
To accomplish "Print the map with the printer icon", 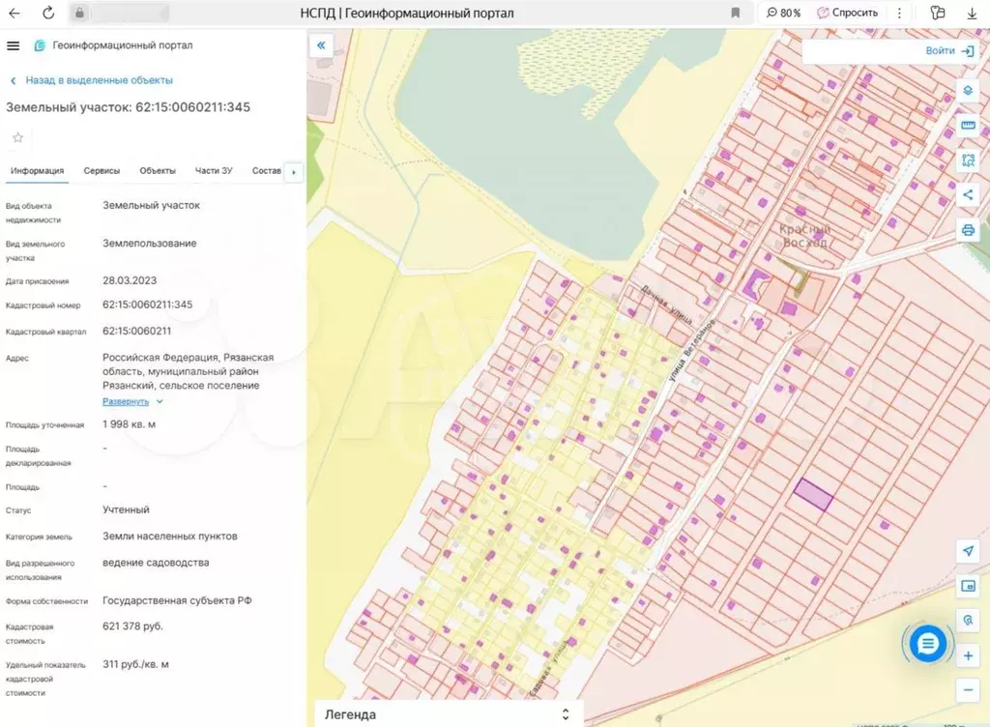I will (x=968, y=230).
